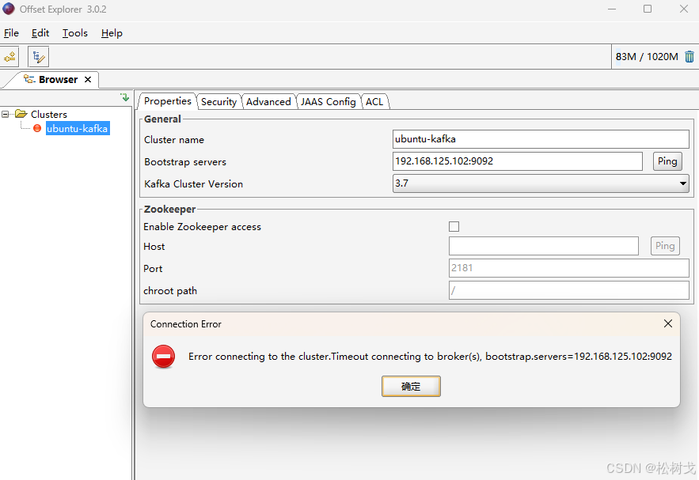Screen dimensions: 699x480
Task: Select the Clusters tree label
Action: [x=48, y=115]
